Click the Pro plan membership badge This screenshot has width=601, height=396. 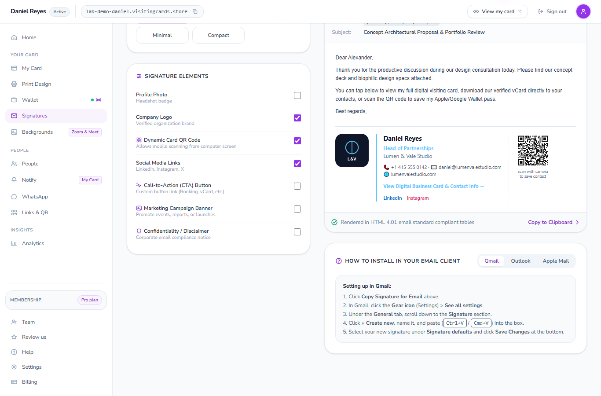click(x=90, y=300)
